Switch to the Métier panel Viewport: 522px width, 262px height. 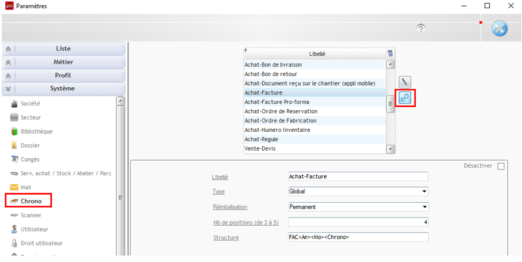(63, 62)
